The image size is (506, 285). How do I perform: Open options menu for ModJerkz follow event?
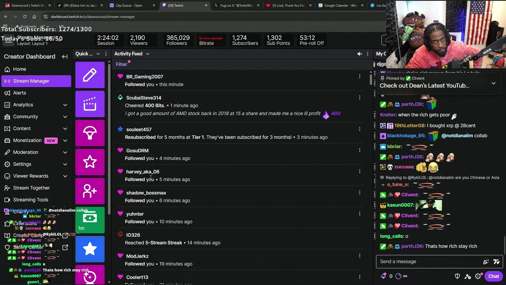tap(359, 256)
